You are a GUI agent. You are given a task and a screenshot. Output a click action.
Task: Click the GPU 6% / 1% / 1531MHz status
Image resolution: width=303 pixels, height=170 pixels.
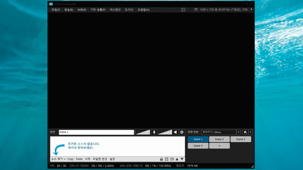145,166
